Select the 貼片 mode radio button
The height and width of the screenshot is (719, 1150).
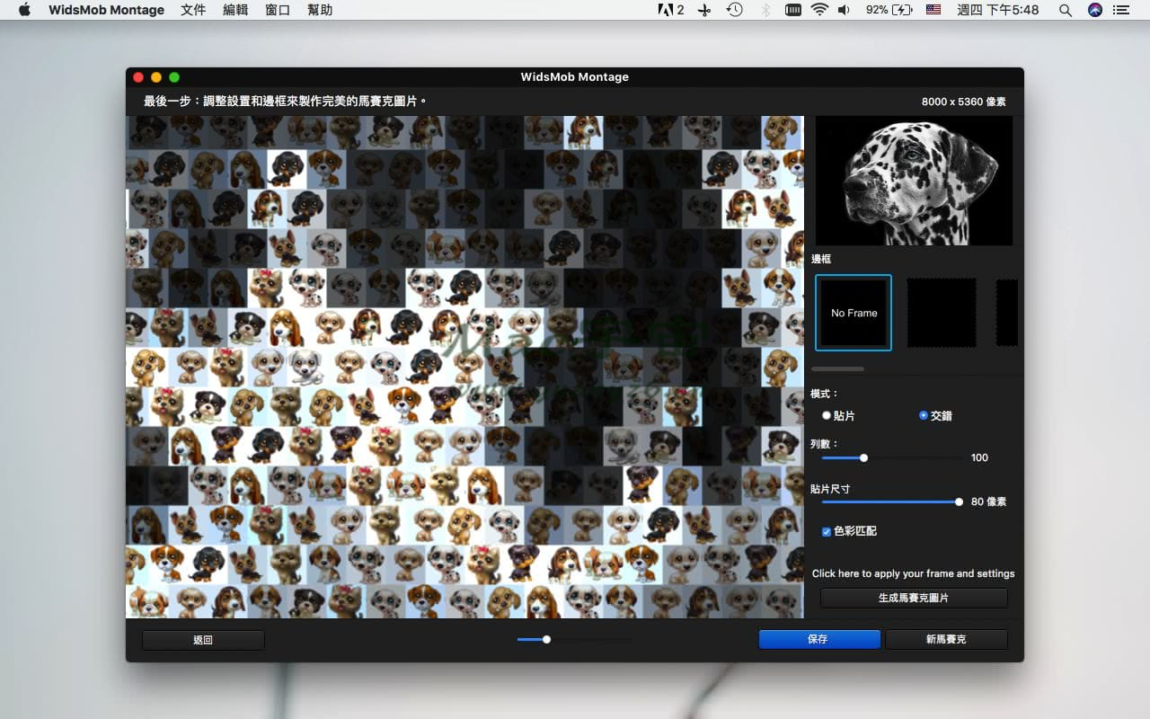click(827, 415)
